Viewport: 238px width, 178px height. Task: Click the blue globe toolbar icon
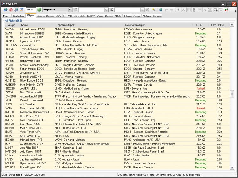point(161,10)
